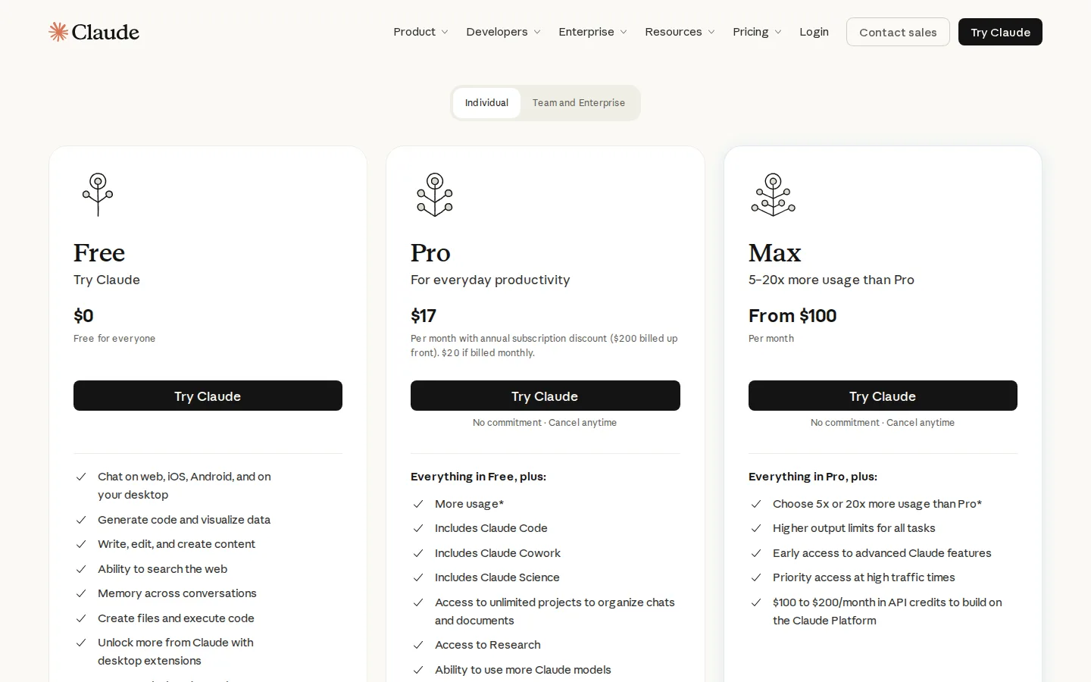Open the Developers dropdown
This screenshot has height=682, width=1091.
[503, 32]
